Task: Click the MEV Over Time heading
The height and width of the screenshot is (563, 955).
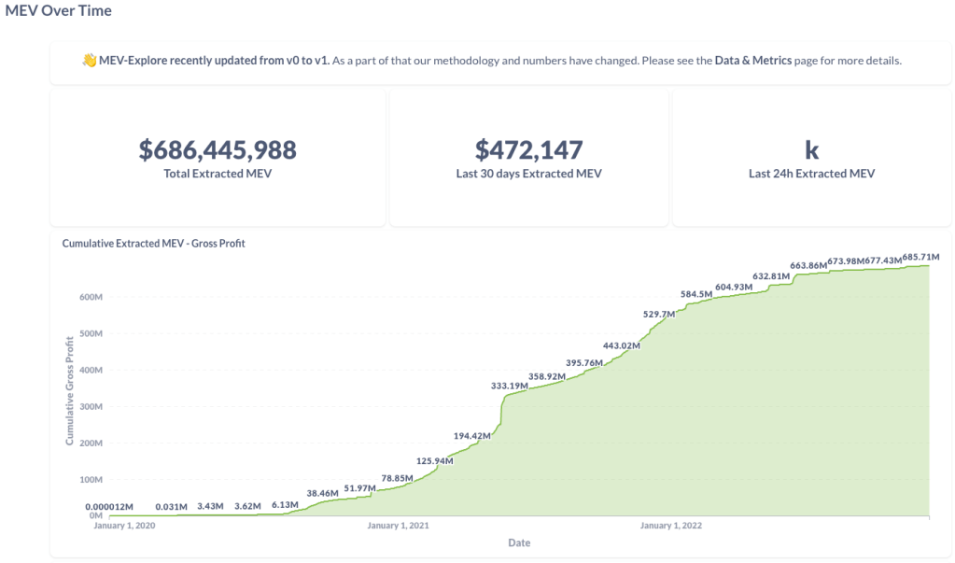Action: tap(59, 11)
